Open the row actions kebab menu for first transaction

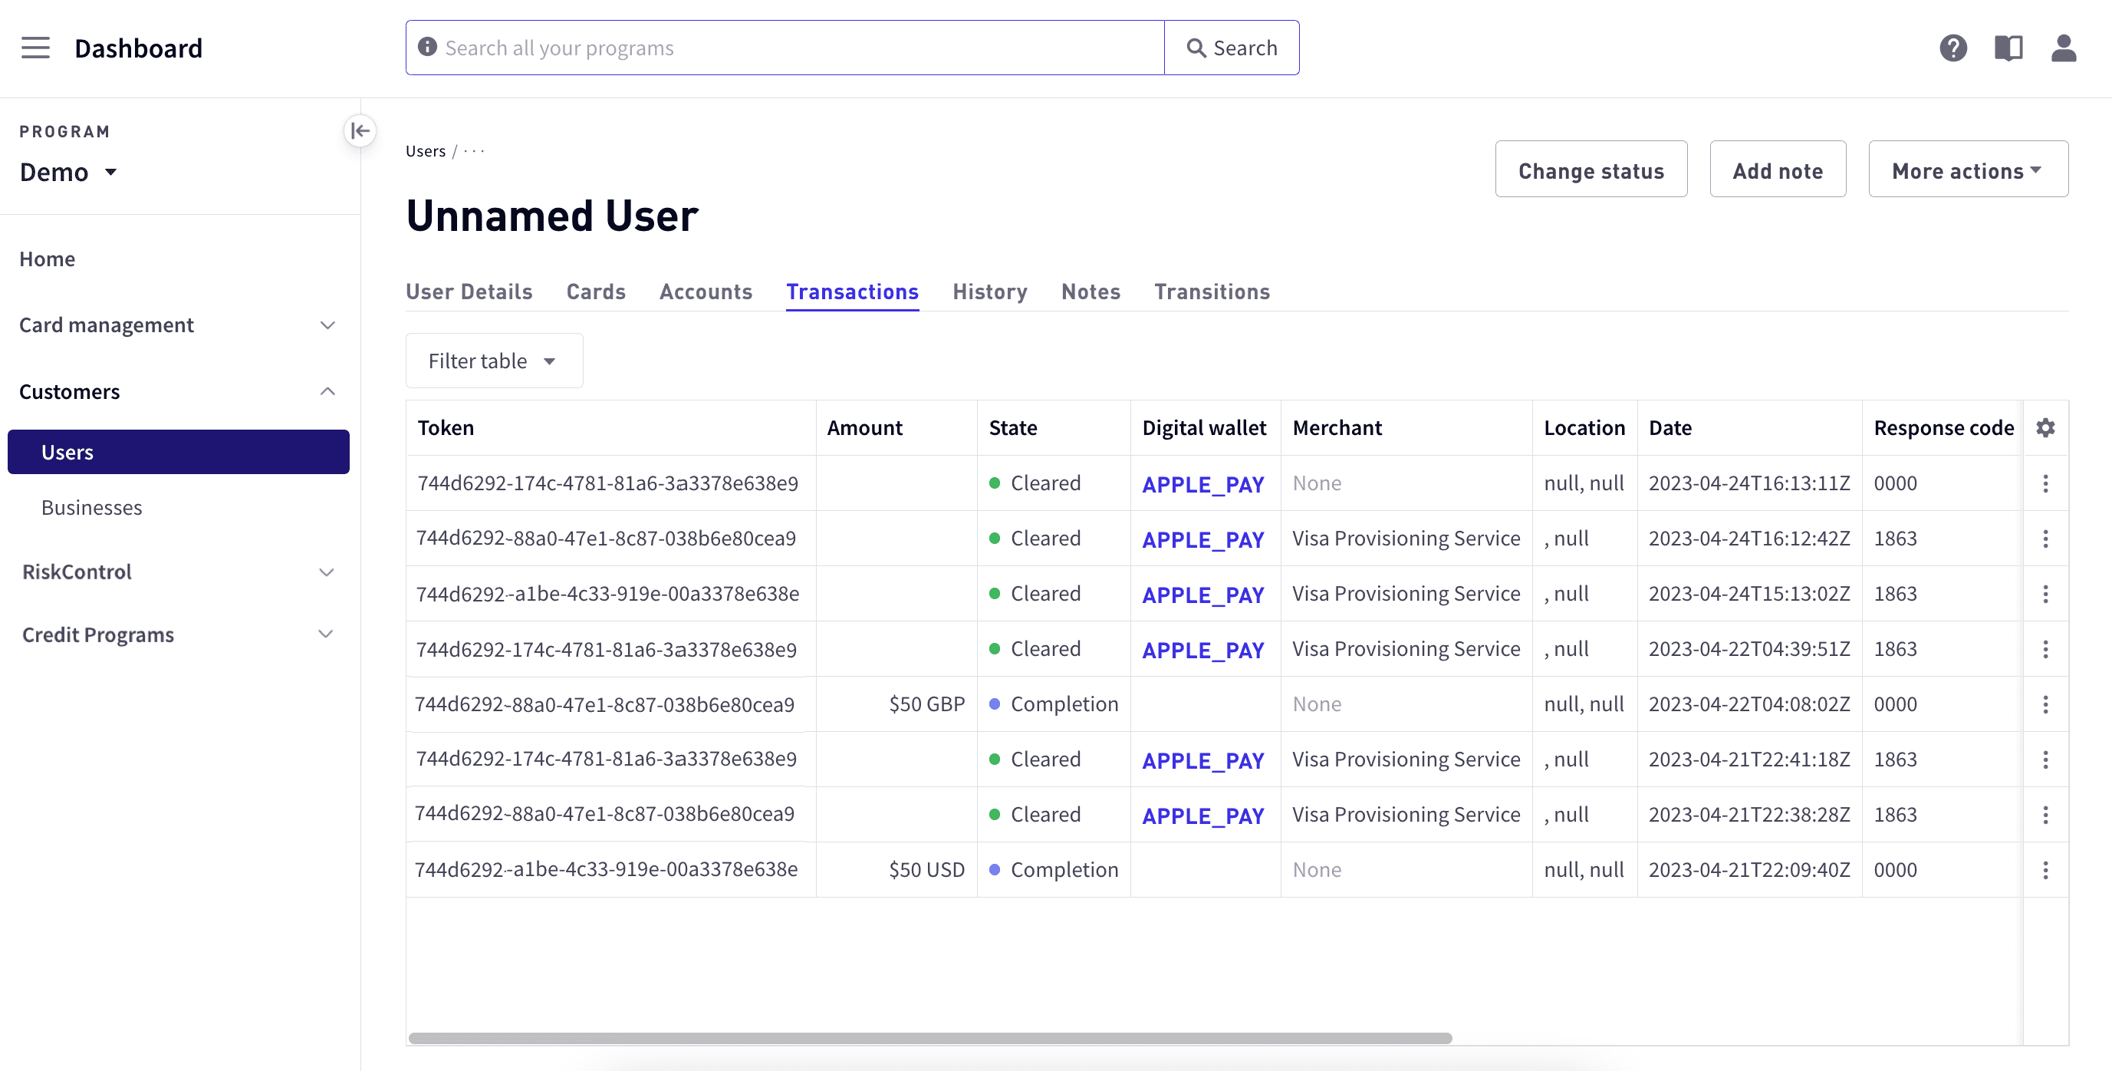(2045, 483)
